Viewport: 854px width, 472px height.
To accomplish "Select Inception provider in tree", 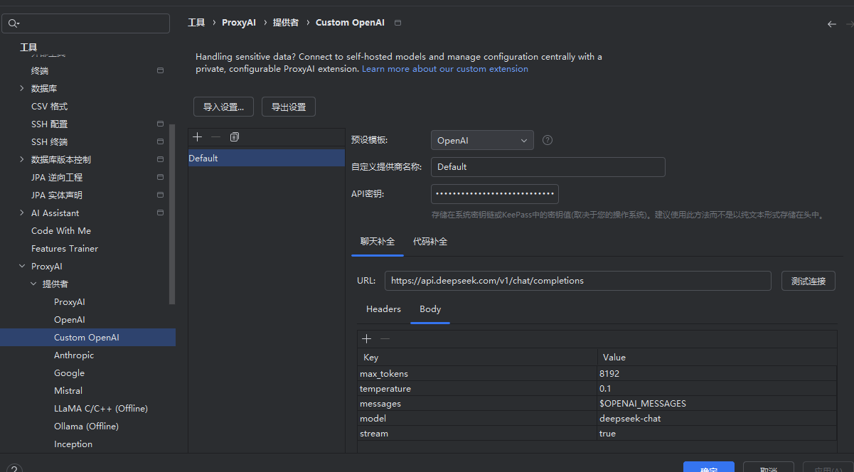I will point(73,444).
